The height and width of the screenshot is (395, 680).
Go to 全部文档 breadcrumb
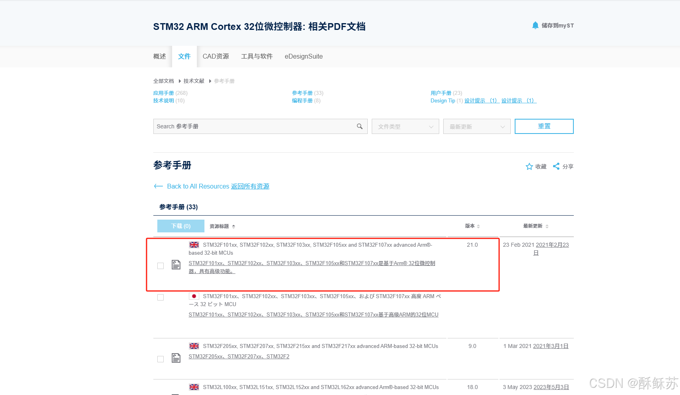[164, 81]
